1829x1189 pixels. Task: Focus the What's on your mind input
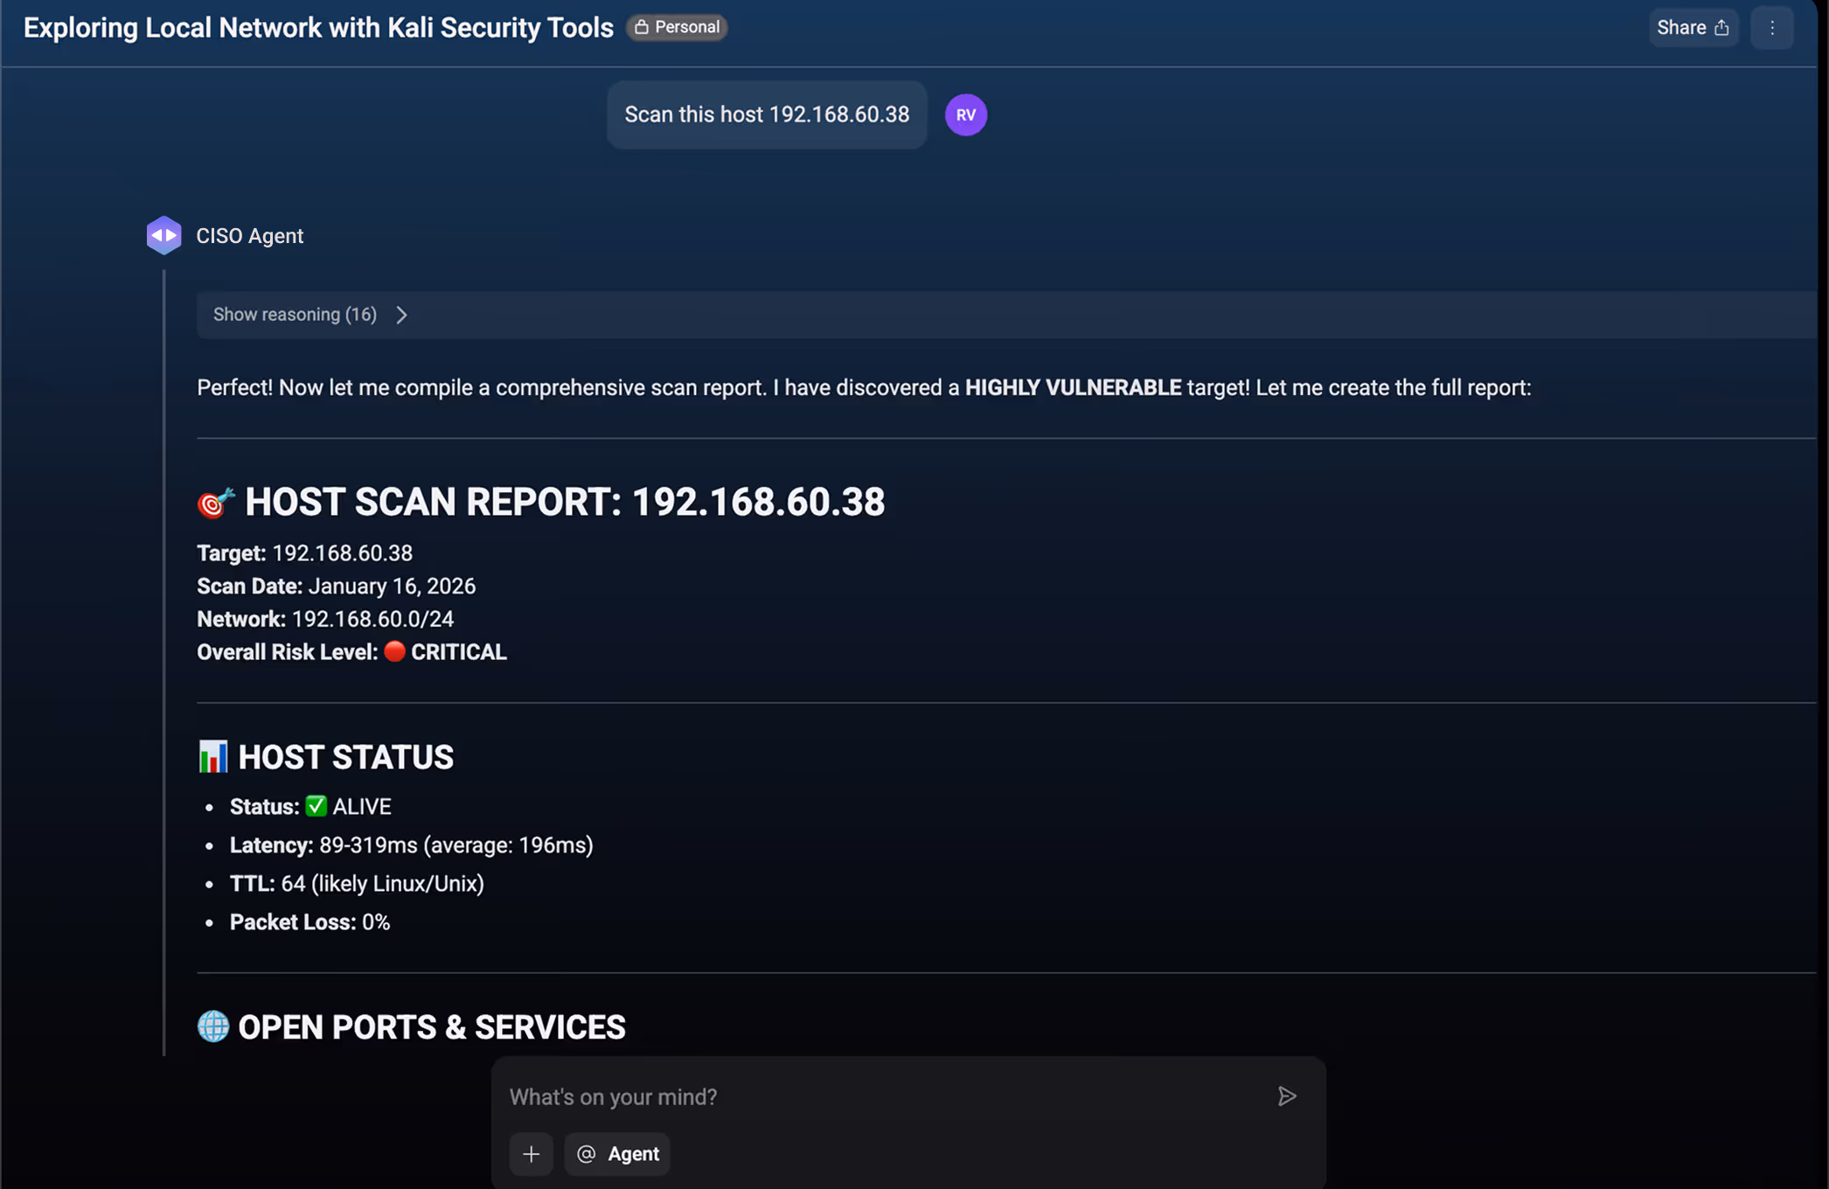pos(874,1096)
